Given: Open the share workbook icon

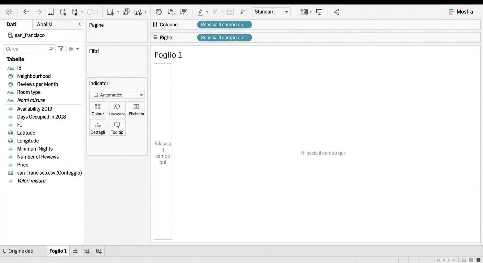Looking at the screenshot, I should click(336, 12).
